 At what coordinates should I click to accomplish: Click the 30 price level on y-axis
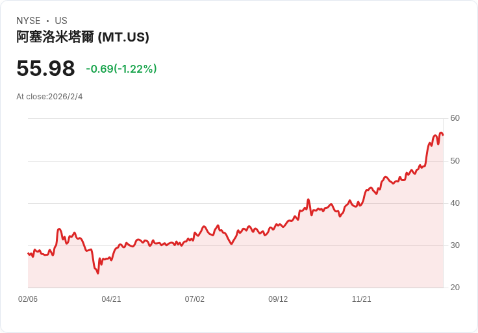[455, 245]
